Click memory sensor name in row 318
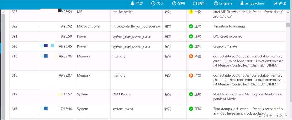The width and height of the screenshot is (292, 120). pyautogui.click(x=119, y=75)
